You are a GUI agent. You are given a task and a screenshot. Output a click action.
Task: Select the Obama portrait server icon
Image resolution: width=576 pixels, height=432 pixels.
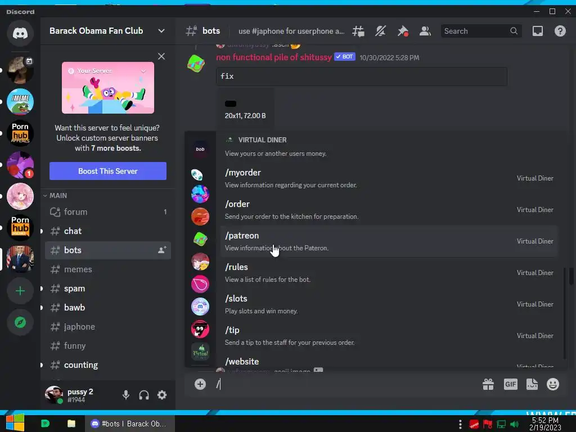[20, 259]
